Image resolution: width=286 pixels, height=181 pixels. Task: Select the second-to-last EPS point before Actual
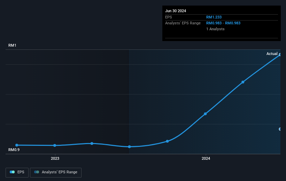coord(243,82)
